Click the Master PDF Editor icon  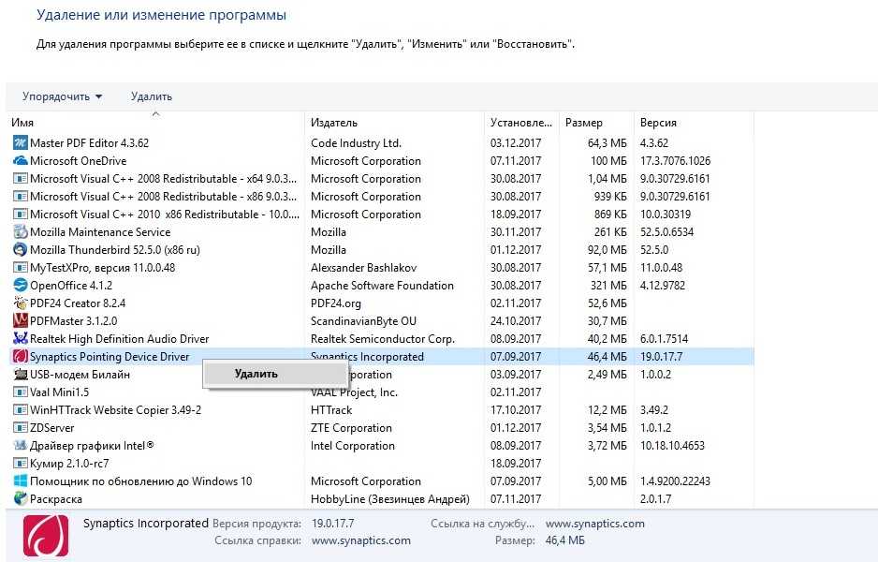[20, 143]
